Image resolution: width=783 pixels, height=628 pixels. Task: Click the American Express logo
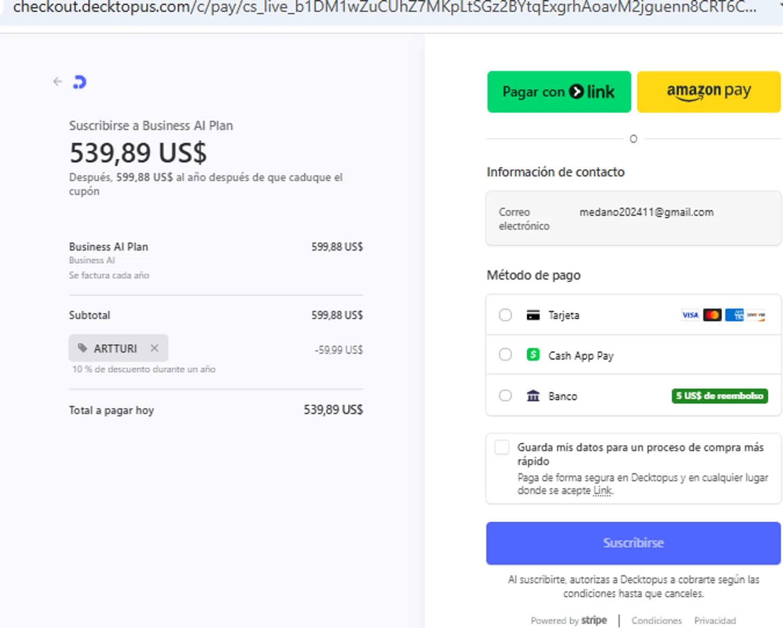[x=734, y=315]
